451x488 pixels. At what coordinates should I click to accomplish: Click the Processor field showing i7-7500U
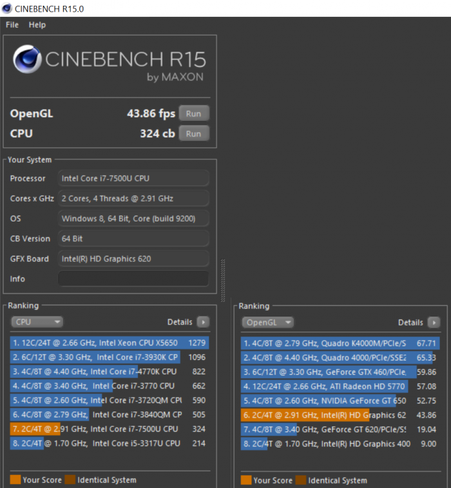[133, 178]
